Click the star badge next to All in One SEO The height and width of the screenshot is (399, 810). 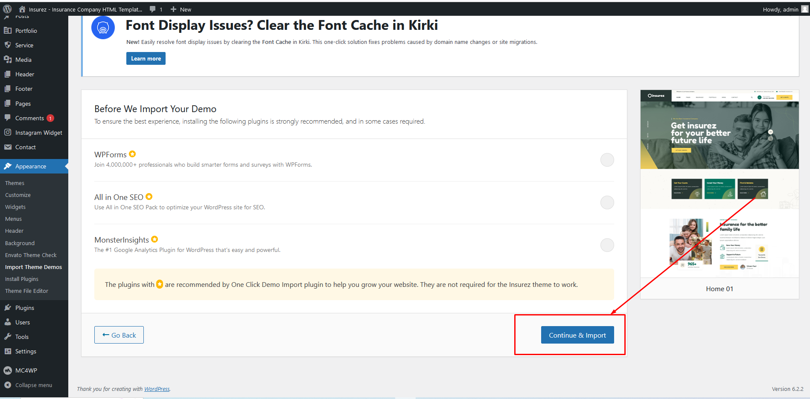tap(149, 197)
